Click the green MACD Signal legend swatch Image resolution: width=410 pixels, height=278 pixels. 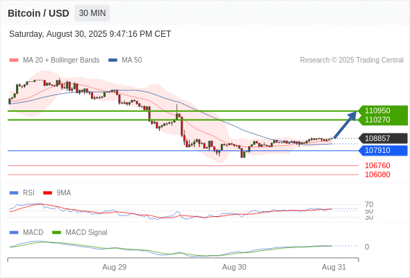56,233
